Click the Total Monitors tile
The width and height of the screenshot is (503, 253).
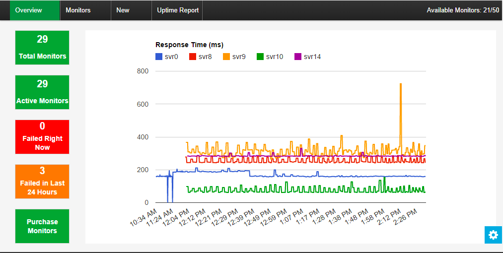point(42,48)
